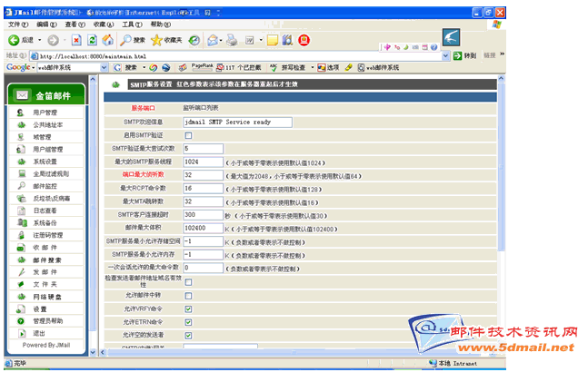Open 管理员帮助 in the sidebar
Viewport: 588px width, 382px height.
tap(49, 320)
